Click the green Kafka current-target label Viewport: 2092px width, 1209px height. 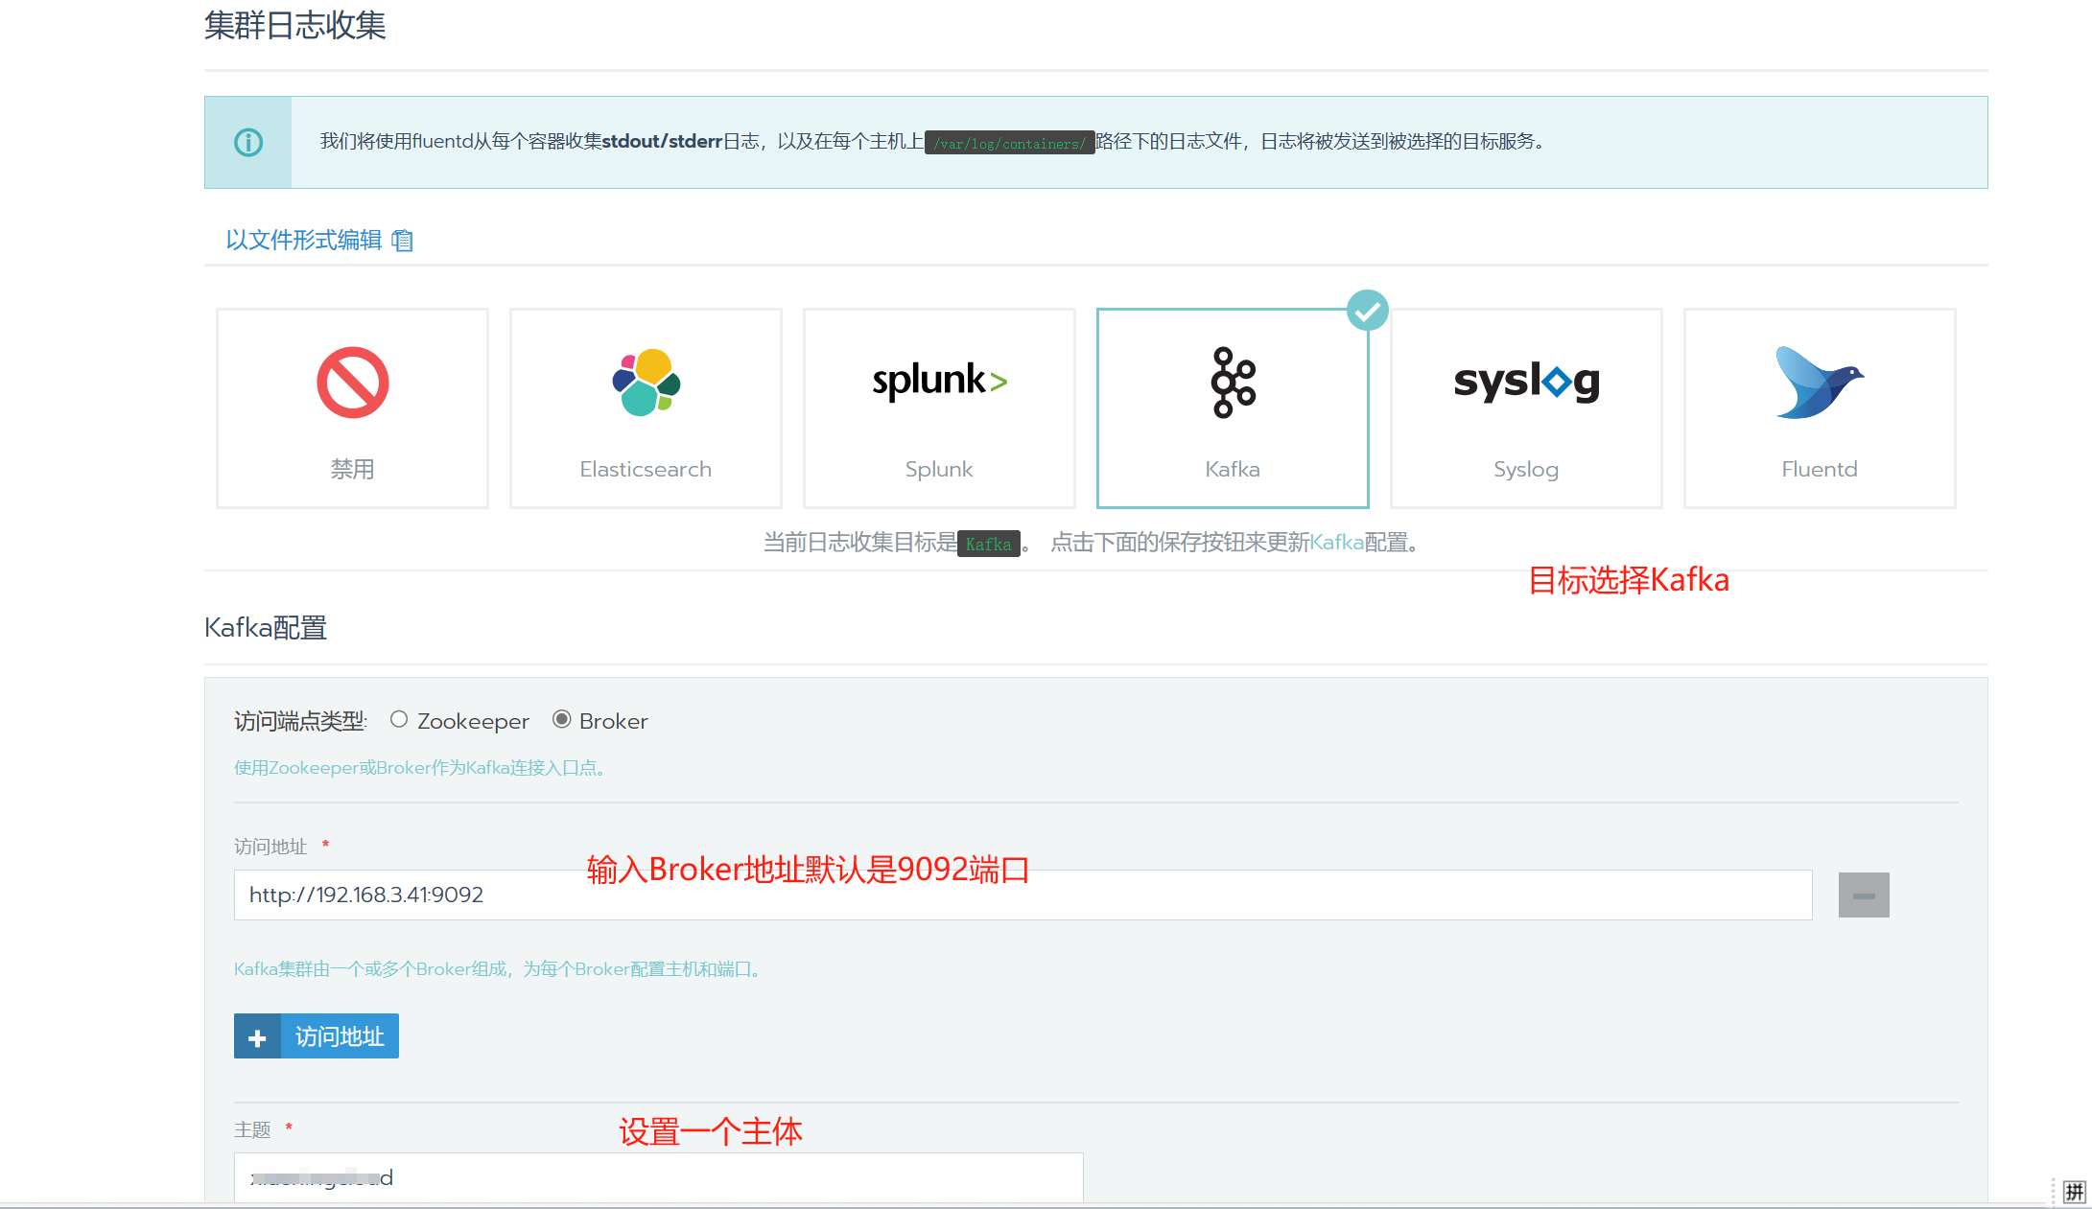(988, 544)
